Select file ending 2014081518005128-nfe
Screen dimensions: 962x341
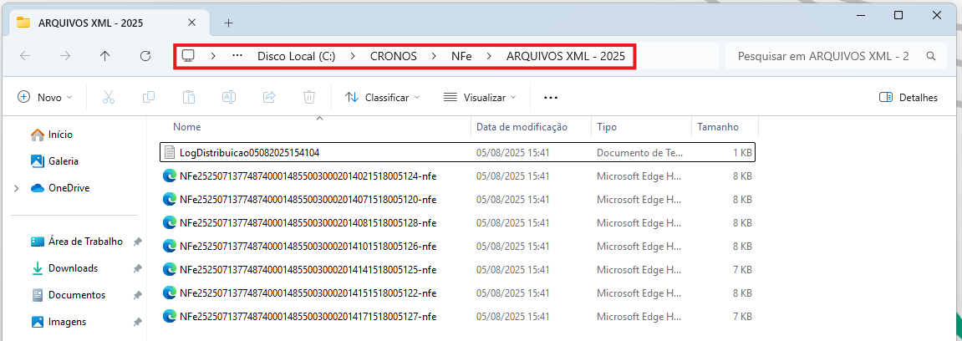point(458,222)
